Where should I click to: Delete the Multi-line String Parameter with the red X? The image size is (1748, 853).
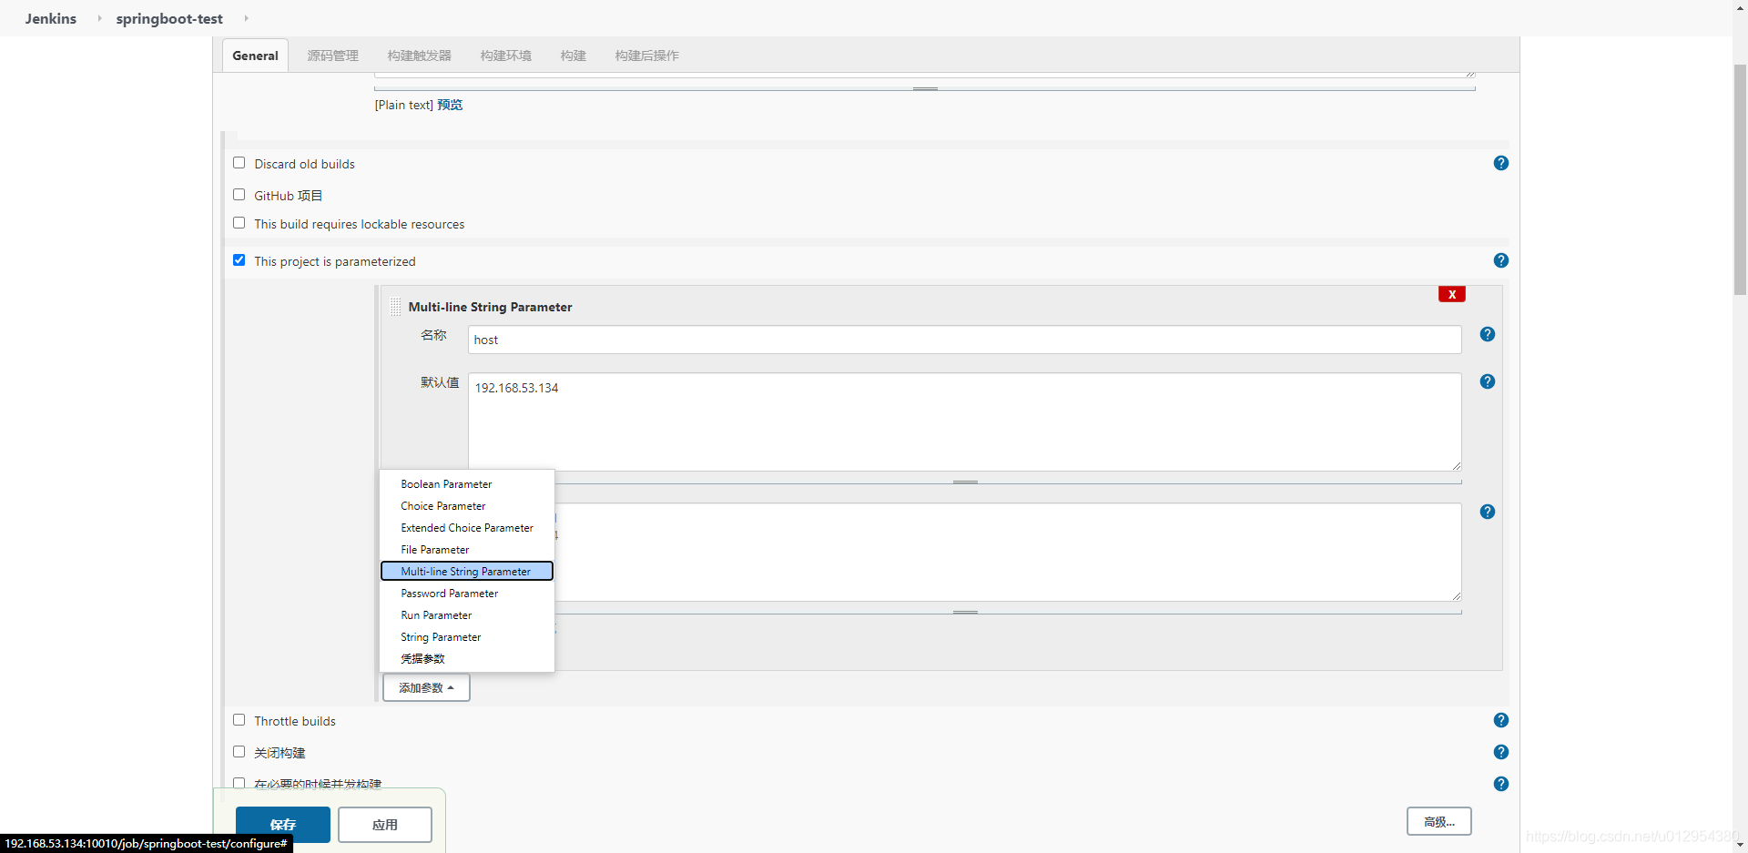point(1452,294)
